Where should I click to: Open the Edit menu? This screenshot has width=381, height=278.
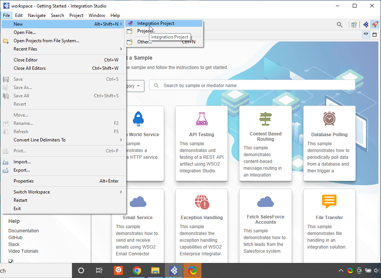pyautogui.click(x=19, y=15)
